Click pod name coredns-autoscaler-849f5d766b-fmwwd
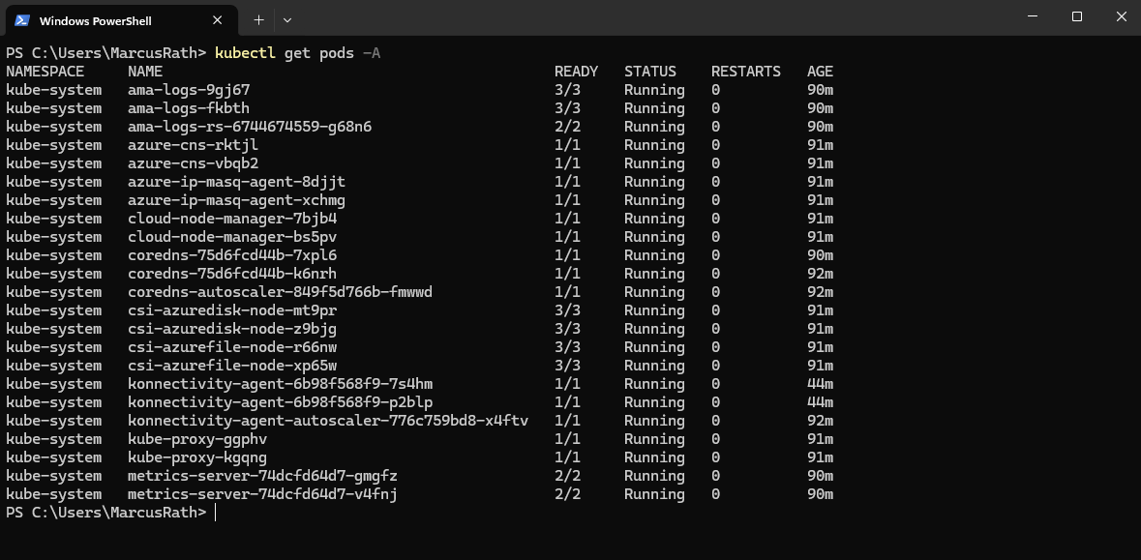Image resolution: width=1141 pixels, height=560 pixels. (280, 292)
